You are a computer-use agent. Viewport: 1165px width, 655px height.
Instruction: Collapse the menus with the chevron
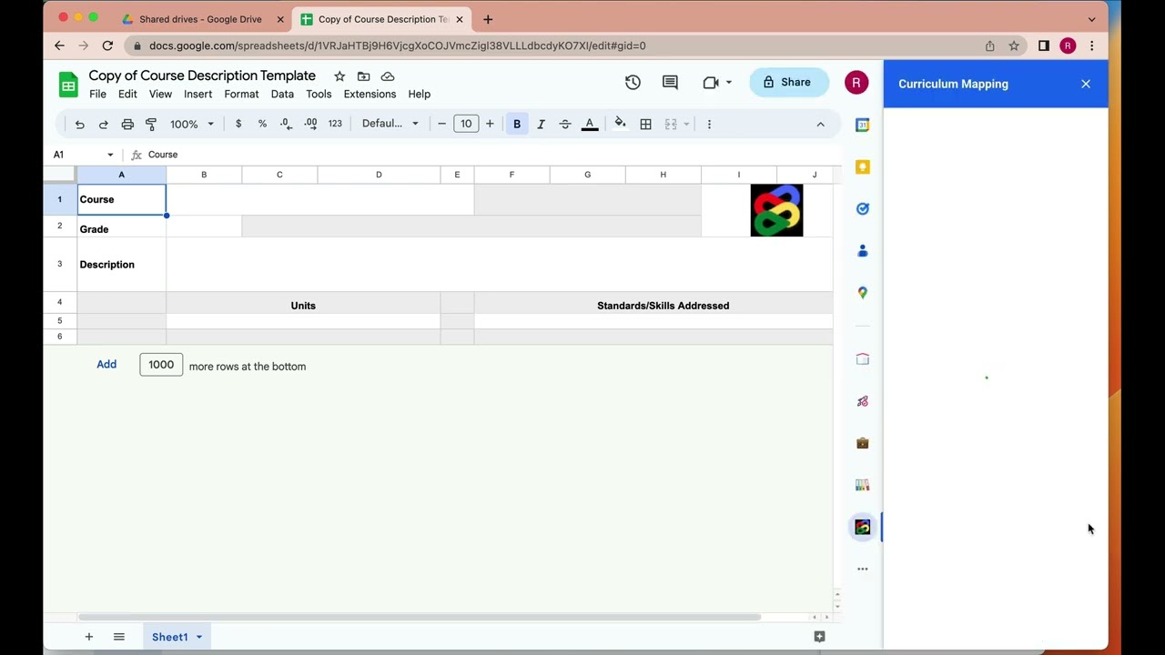(x=820, y=124)
